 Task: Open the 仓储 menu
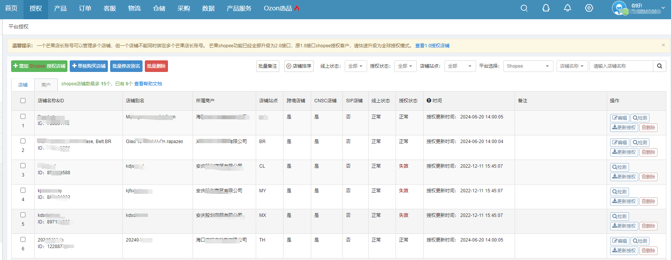[159, 8]
